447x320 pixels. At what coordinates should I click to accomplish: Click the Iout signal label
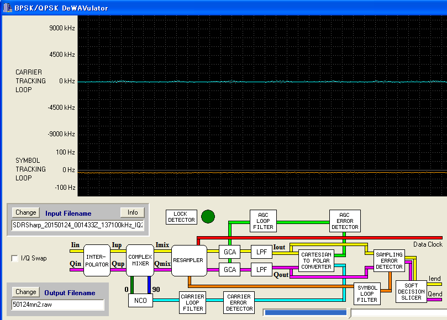tap(279, 247)
